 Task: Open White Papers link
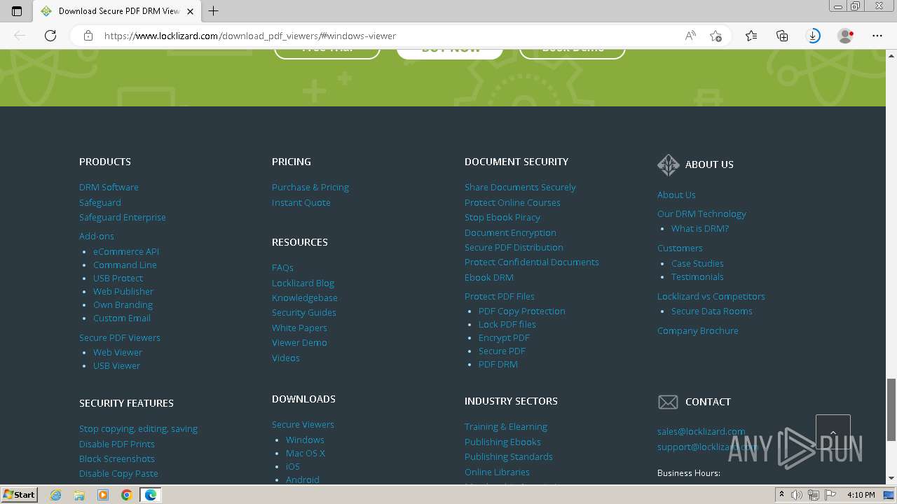[299, 328]
